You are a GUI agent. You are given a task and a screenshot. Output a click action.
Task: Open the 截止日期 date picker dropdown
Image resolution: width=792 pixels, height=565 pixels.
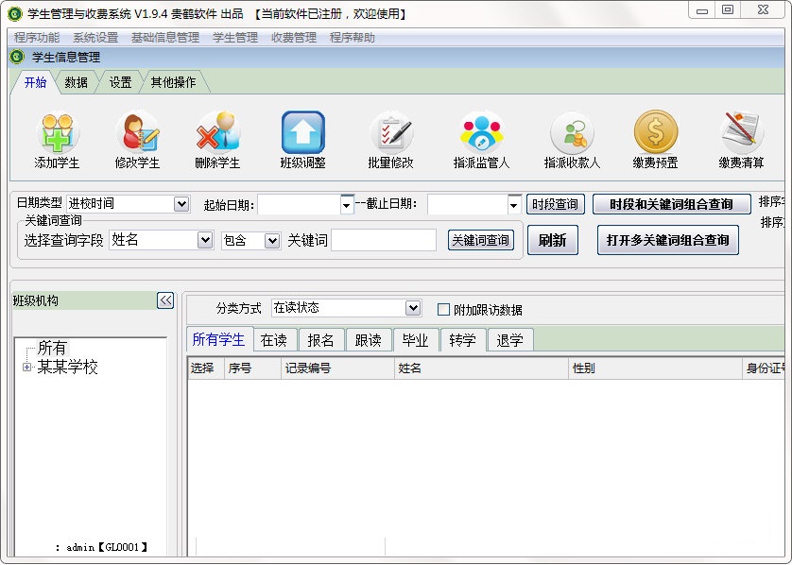[x=514, y=205]
